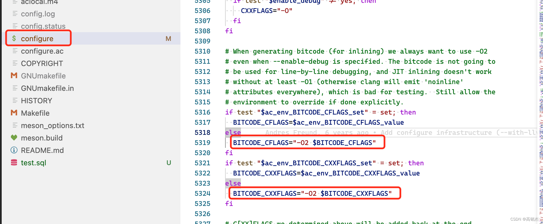Click the BITCODE_CXXFLAGS="-O2 $BITCODE_CXXFLAGS" line
Viewport: 543px width, 224px height.
point(312,194)
